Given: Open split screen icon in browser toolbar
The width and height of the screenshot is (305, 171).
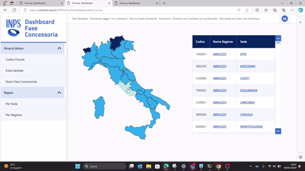Looking at the screenshot, I should 257,10.
